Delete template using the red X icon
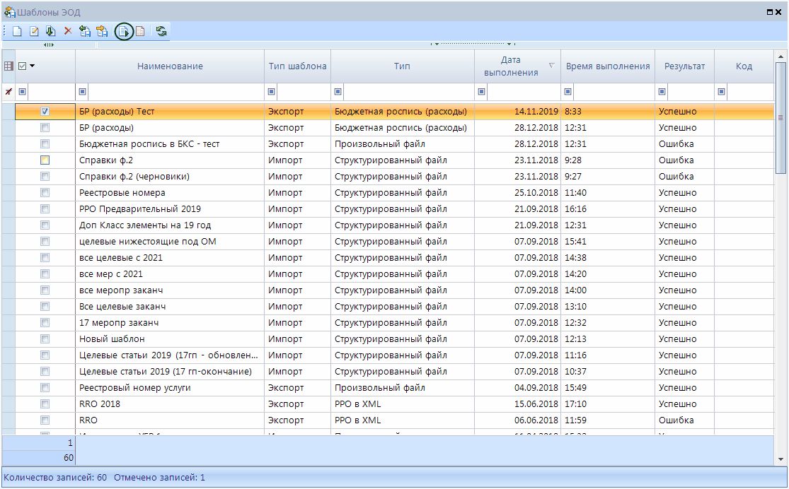This screenshot has height=489, width=789. pyautogui.click(x=68, y=31)
